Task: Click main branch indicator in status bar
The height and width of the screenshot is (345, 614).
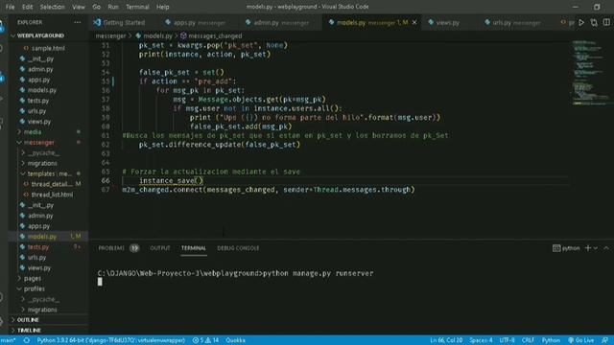Action: [9, 340]
